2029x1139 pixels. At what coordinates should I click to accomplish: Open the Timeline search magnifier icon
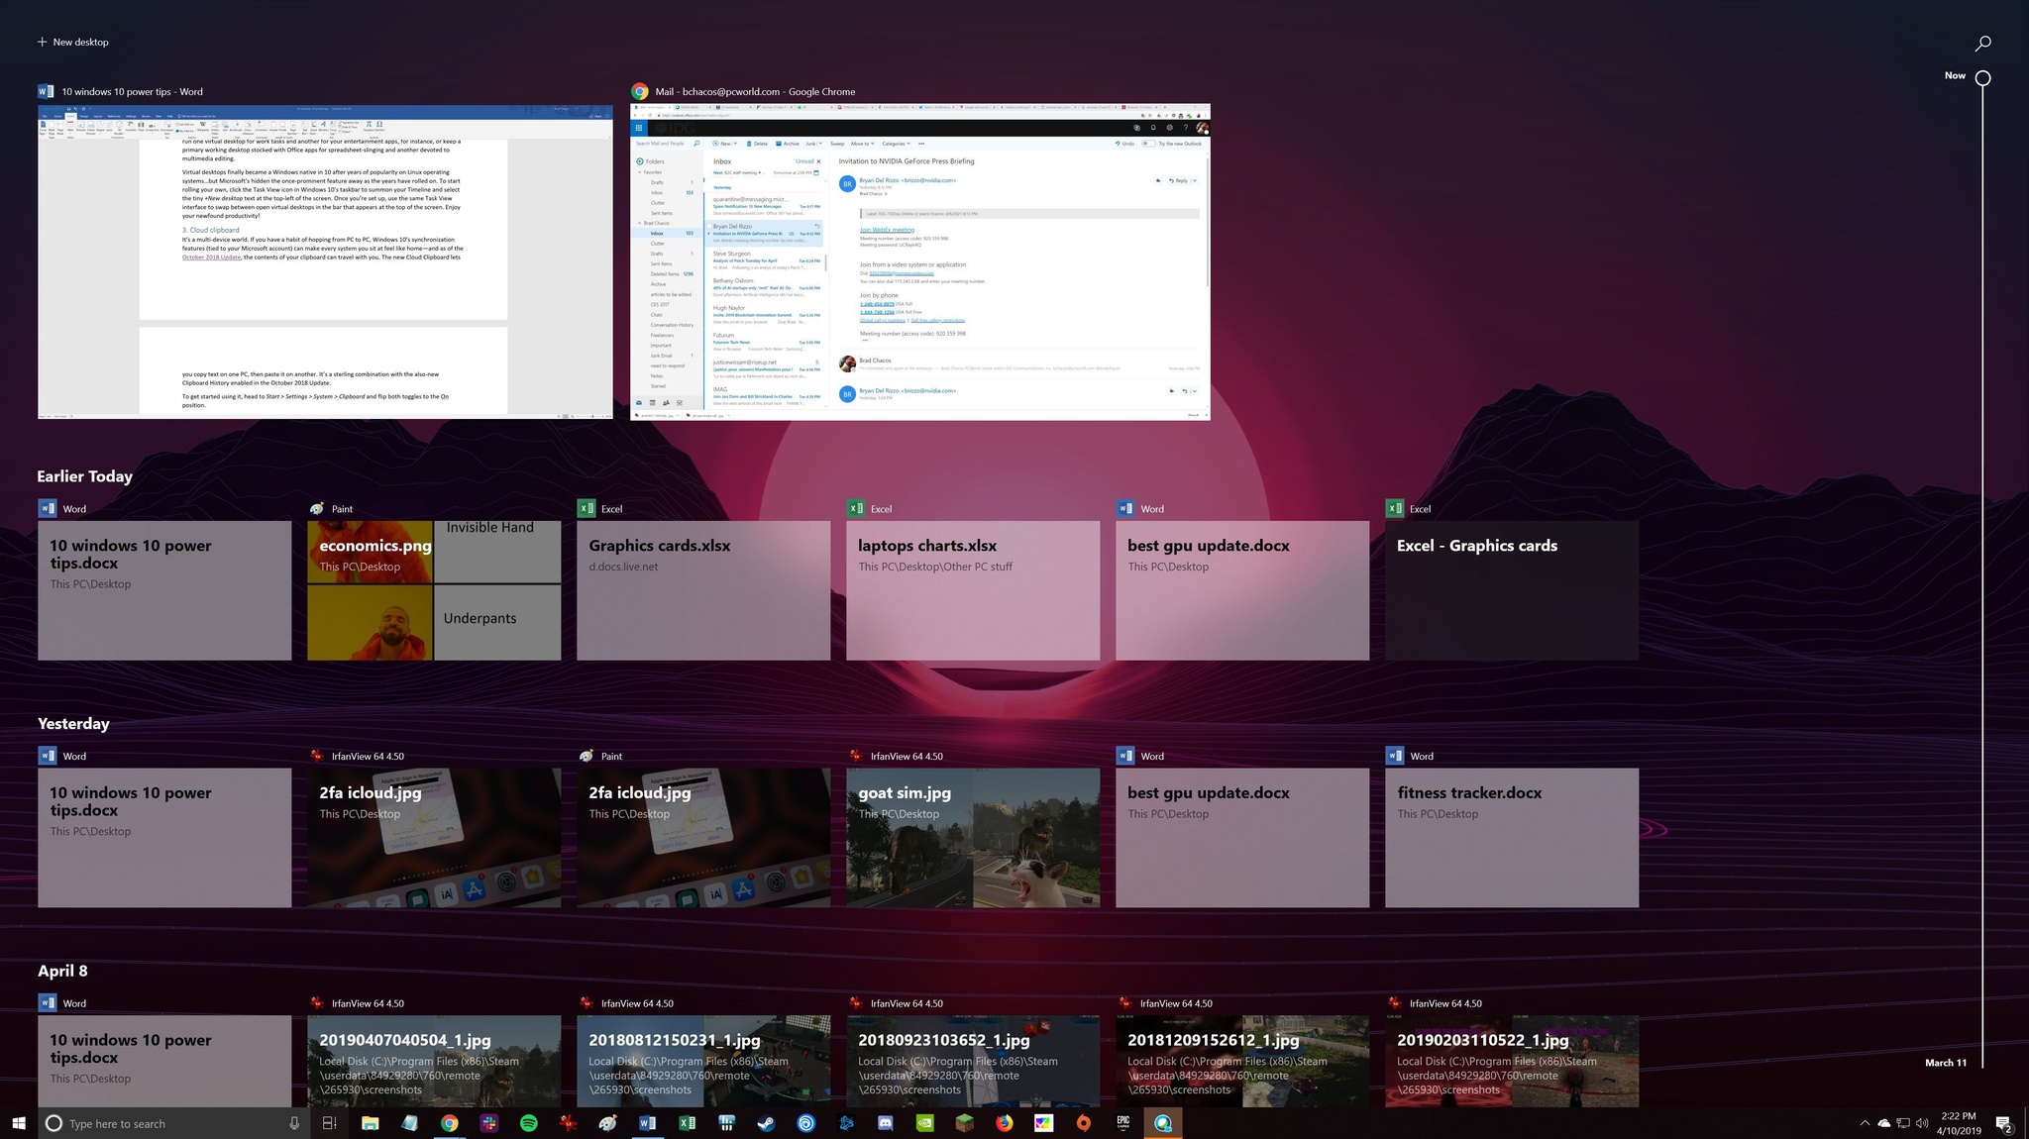coord(1982,44)
